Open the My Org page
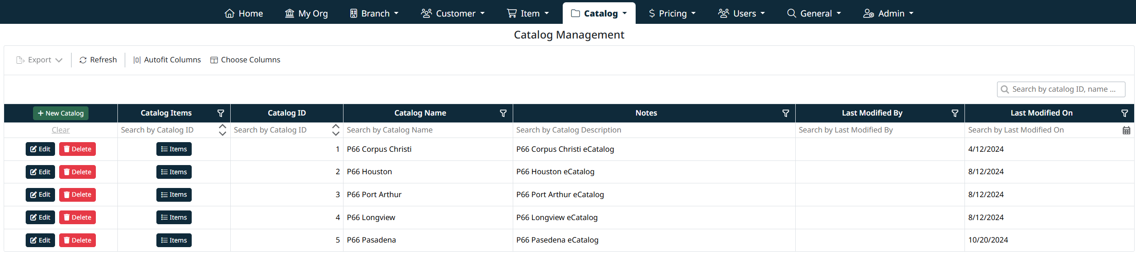 point(306,13)
